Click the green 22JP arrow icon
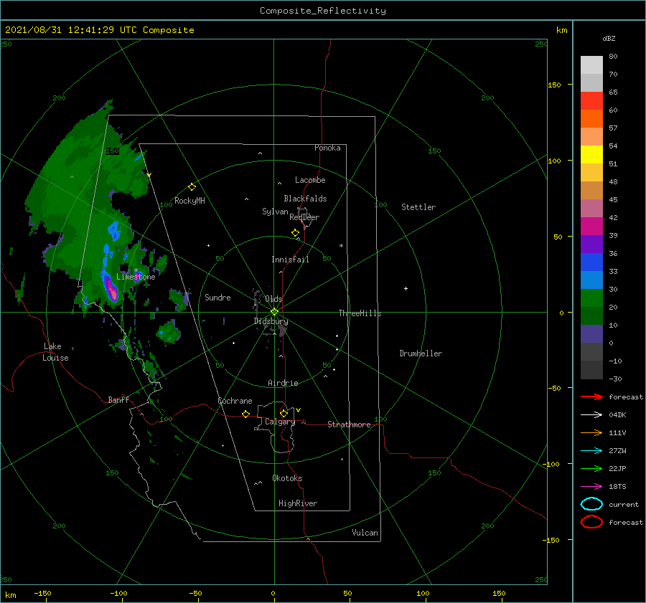Image resolution: width=646 pixels, height=603 pixels. click(591, 468)
